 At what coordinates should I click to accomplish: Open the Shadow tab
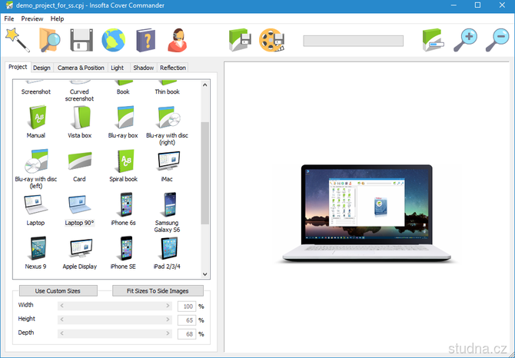[x=144, y=68]
